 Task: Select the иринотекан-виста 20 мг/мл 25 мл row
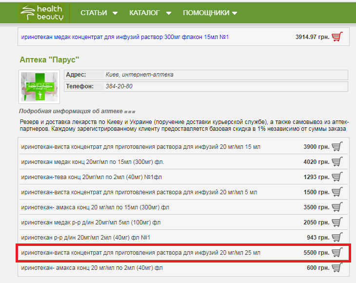coord(141,253)
